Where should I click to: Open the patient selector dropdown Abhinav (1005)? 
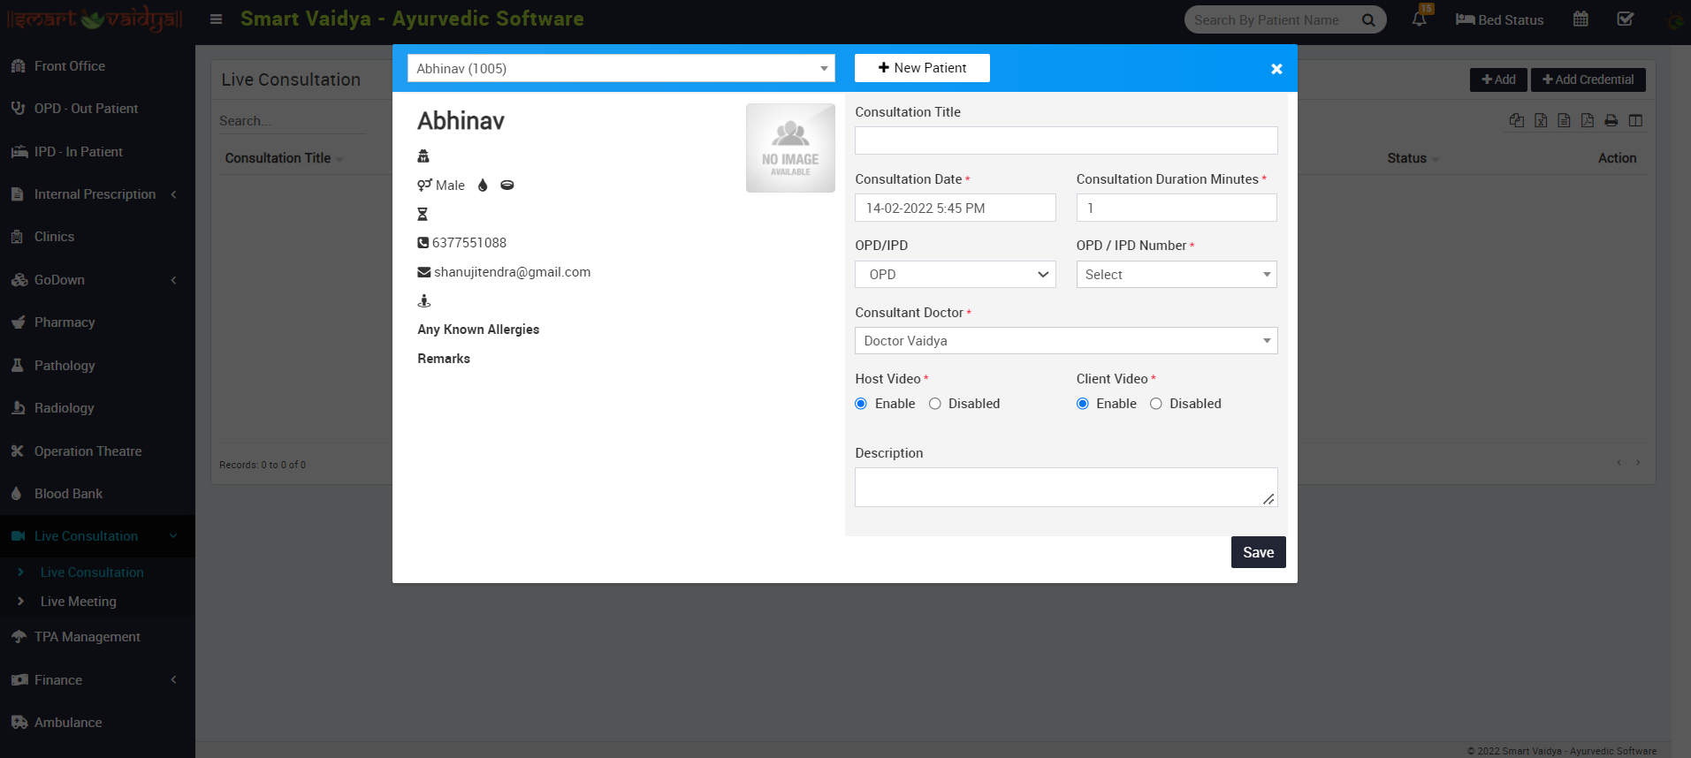pyautogui.click(x=621, y=68)
